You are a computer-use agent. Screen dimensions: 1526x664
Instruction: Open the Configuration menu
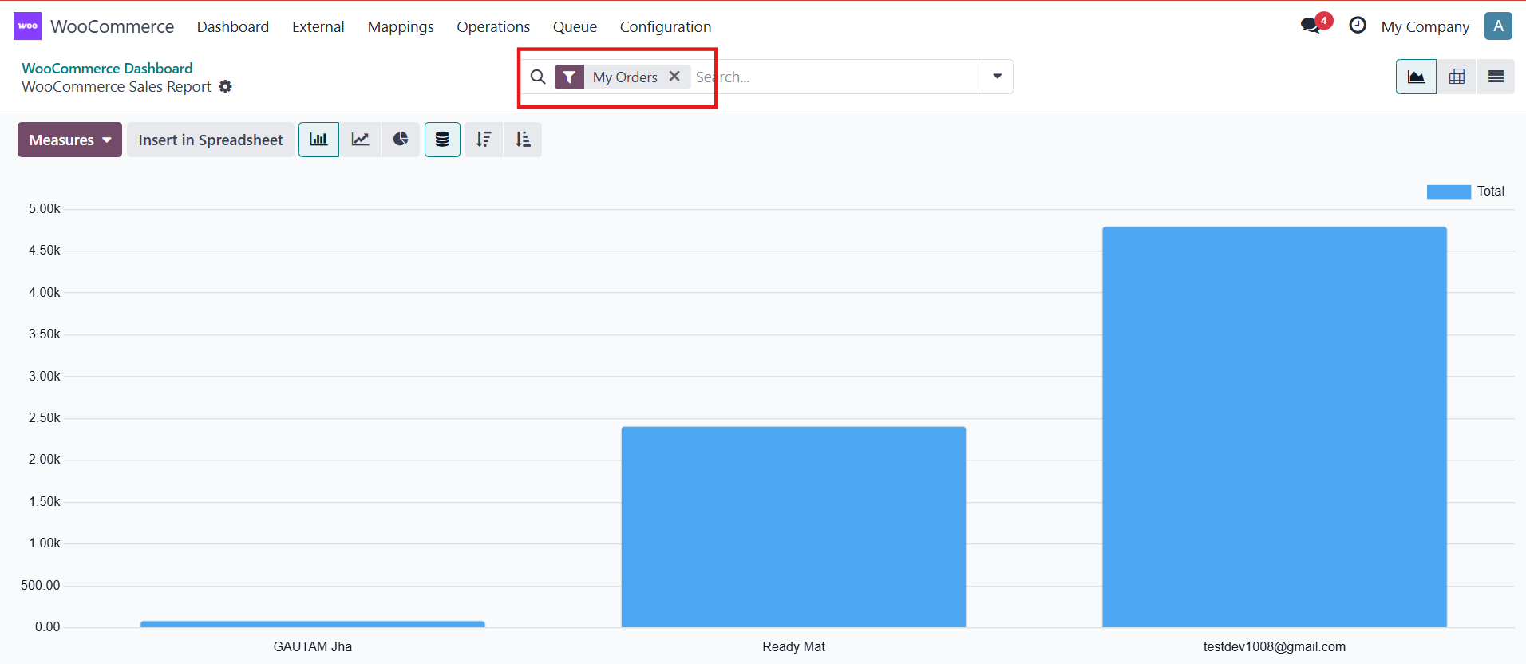(x=666, y=26)
